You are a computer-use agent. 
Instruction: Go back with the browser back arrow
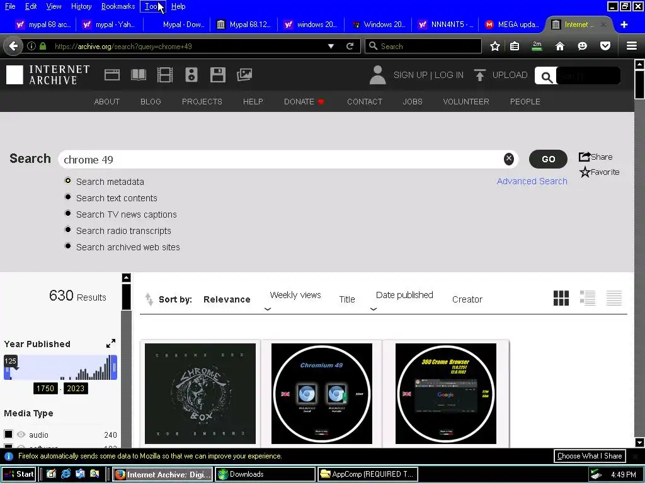[13, 46]
